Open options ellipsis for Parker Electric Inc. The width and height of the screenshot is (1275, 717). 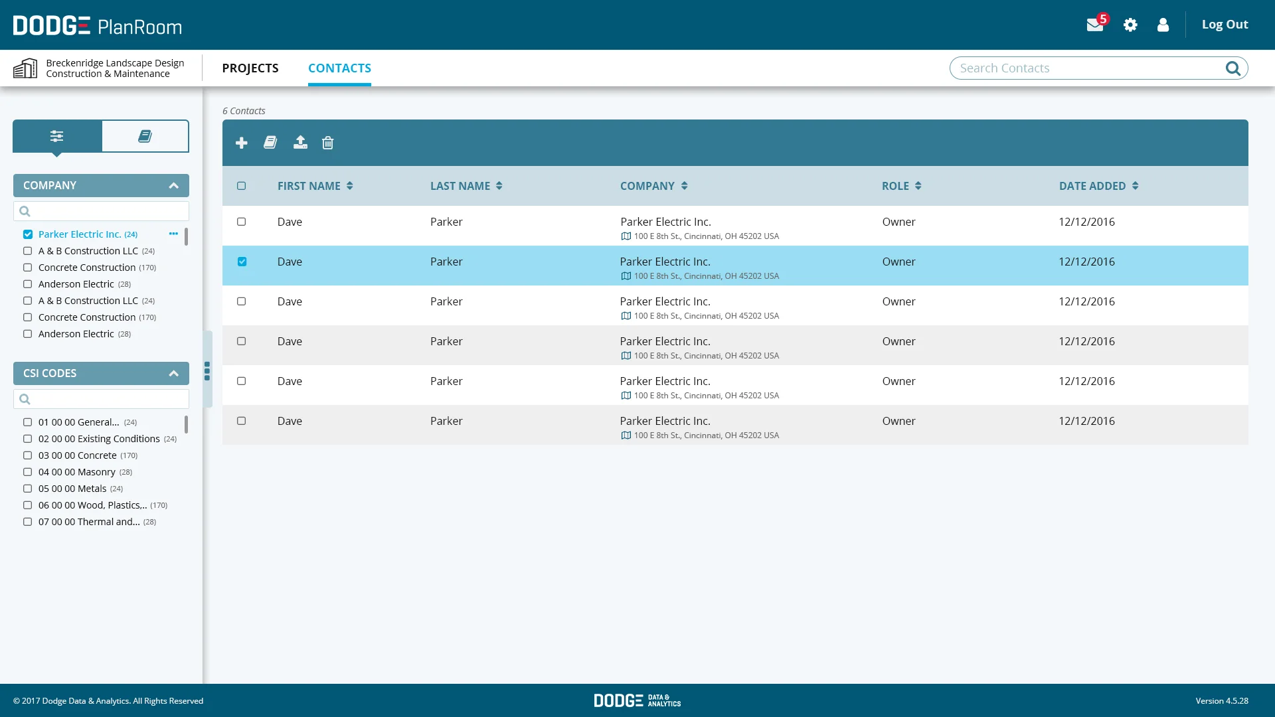173,234
